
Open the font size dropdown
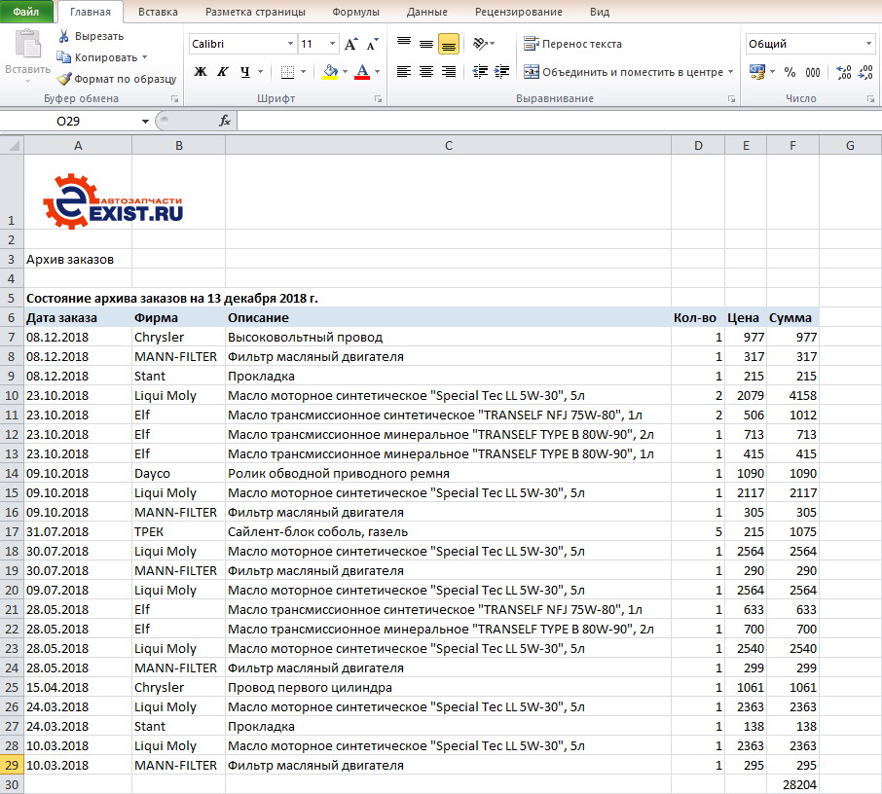pyautogui.click(x=332, y=44)
